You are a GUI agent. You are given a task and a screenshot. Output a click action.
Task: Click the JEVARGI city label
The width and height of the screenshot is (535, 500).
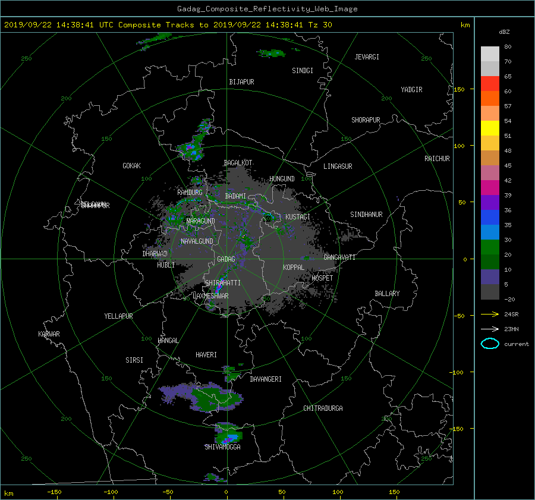[367, 57]
